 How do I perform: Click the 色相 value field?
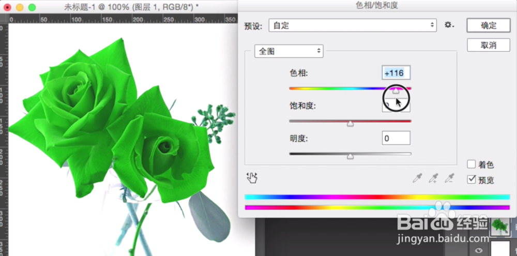click(x=396, y=72)
